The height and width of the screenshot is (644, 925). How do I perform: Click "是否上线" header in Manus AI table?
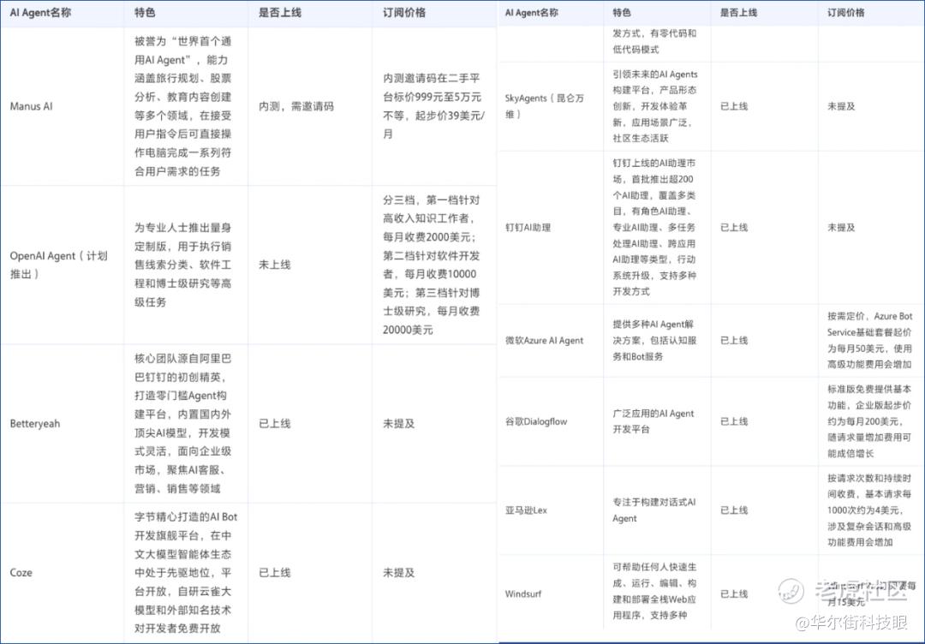tap(279, 12)
